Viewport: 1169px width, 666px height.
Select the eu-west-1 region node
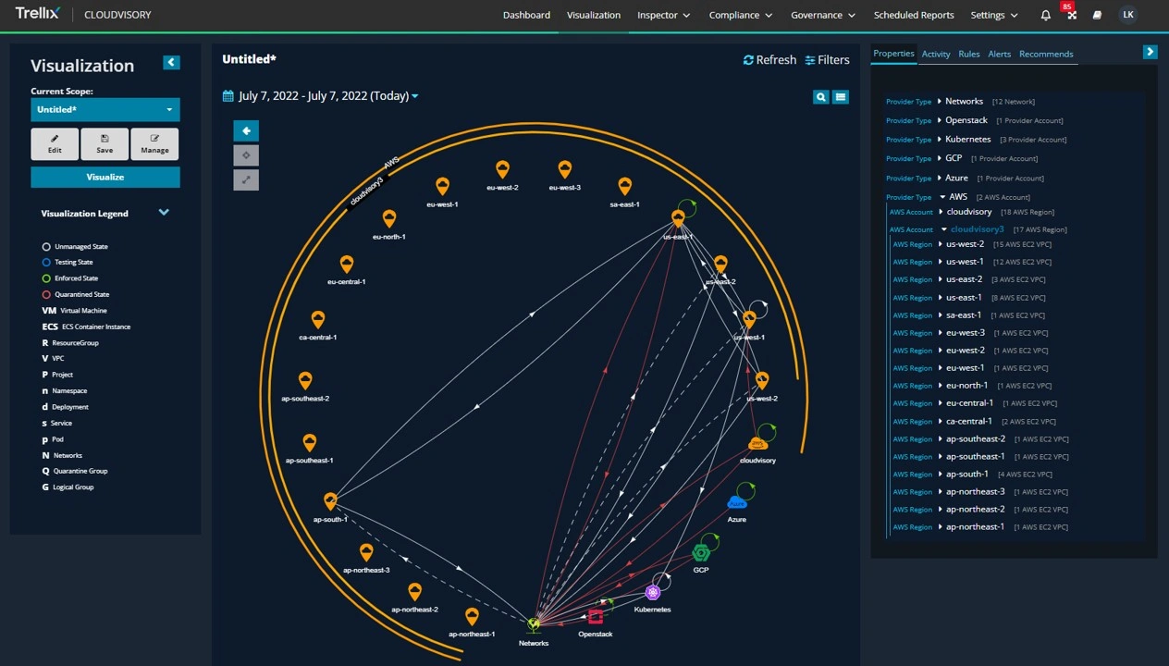pyautogui.click(x=442, y=187)
